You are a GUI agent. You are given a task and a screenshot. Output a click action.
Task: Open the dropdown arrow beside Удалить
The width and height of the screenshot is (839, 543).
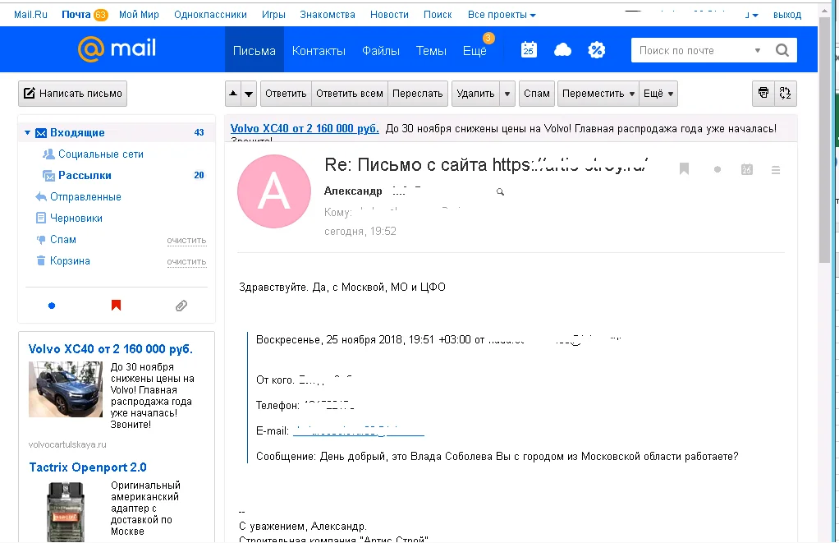pos(507,93)
